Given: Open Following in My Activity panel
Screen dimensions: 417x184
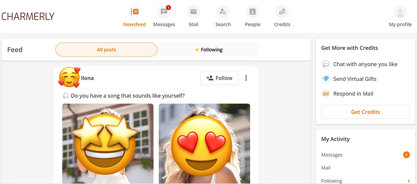Looking at the screenshot, I should [332, 181].
